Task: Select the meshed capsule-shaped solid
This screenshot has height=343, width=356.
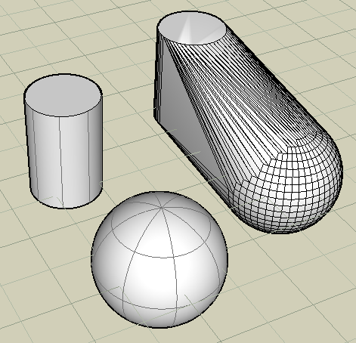Action: click(x=248, y=122)
